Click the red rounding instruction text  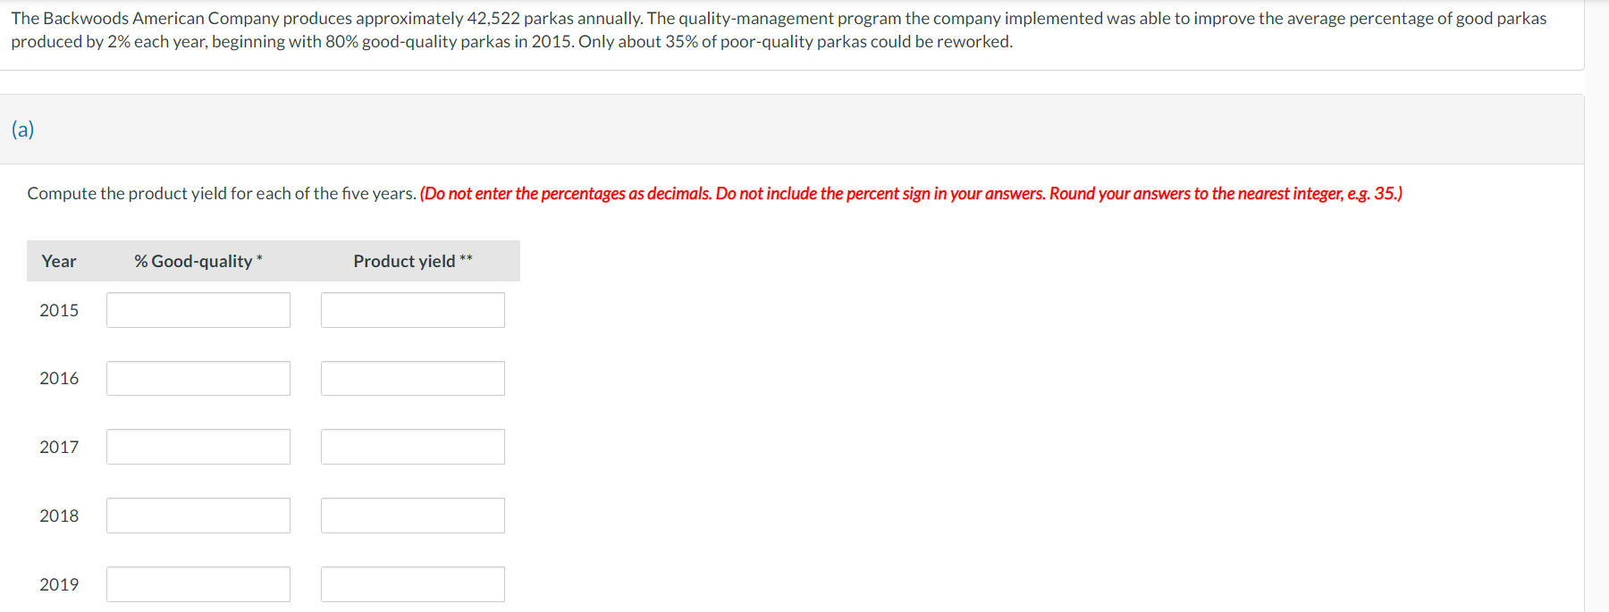coord(911,194)
